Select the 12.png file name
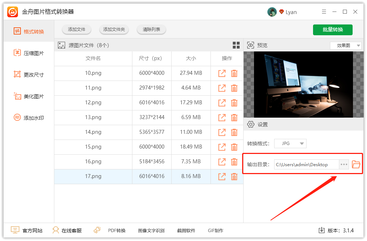 [93, 103]
